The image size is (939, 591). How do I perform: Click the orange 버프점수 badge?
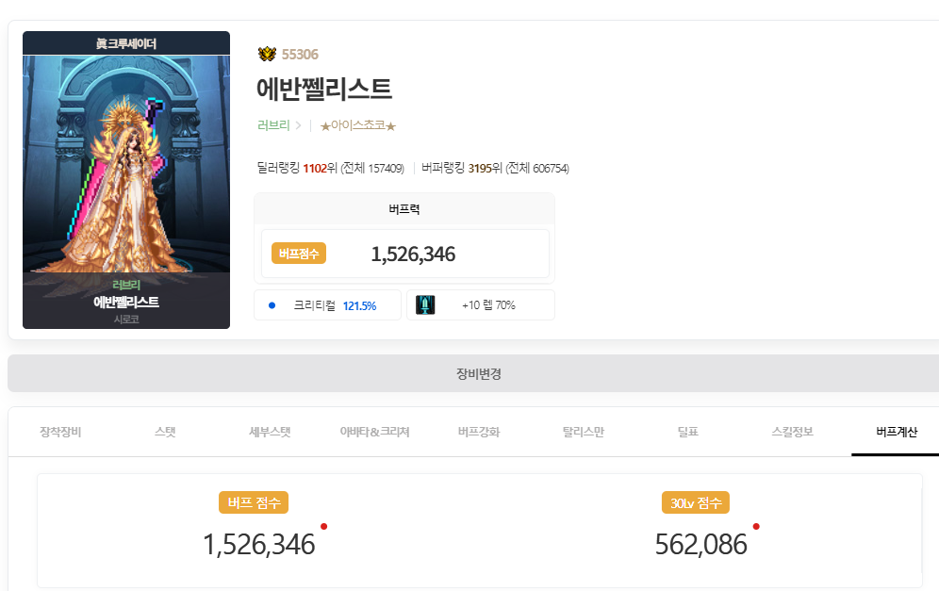[x=299, y=254]
